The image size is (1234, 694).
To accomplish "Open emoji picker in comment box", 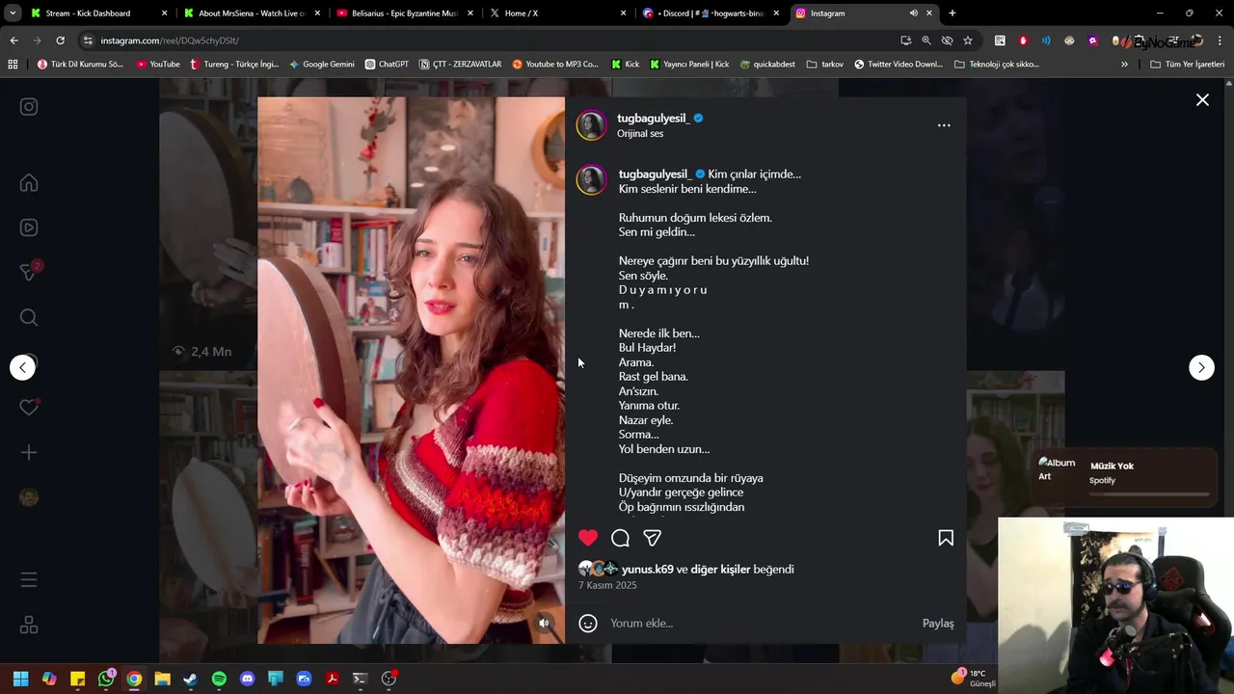I will pos(588,624).
